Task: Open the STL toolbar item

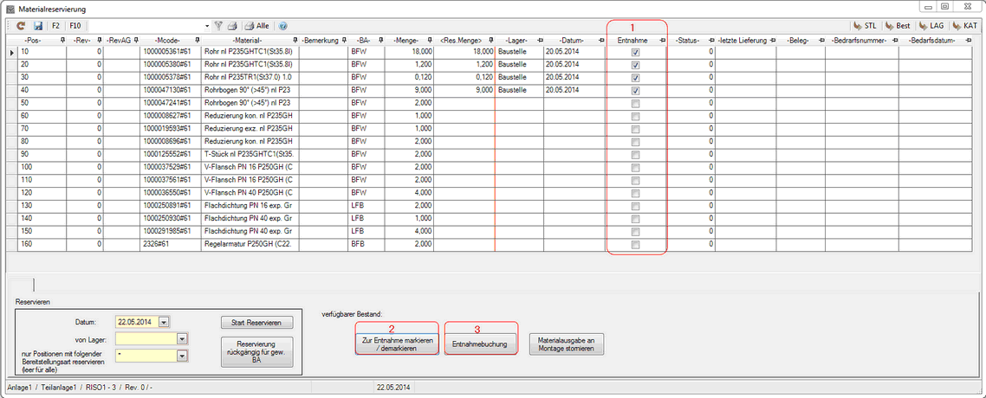Action: pyautogui.click(x=865, y=26)
